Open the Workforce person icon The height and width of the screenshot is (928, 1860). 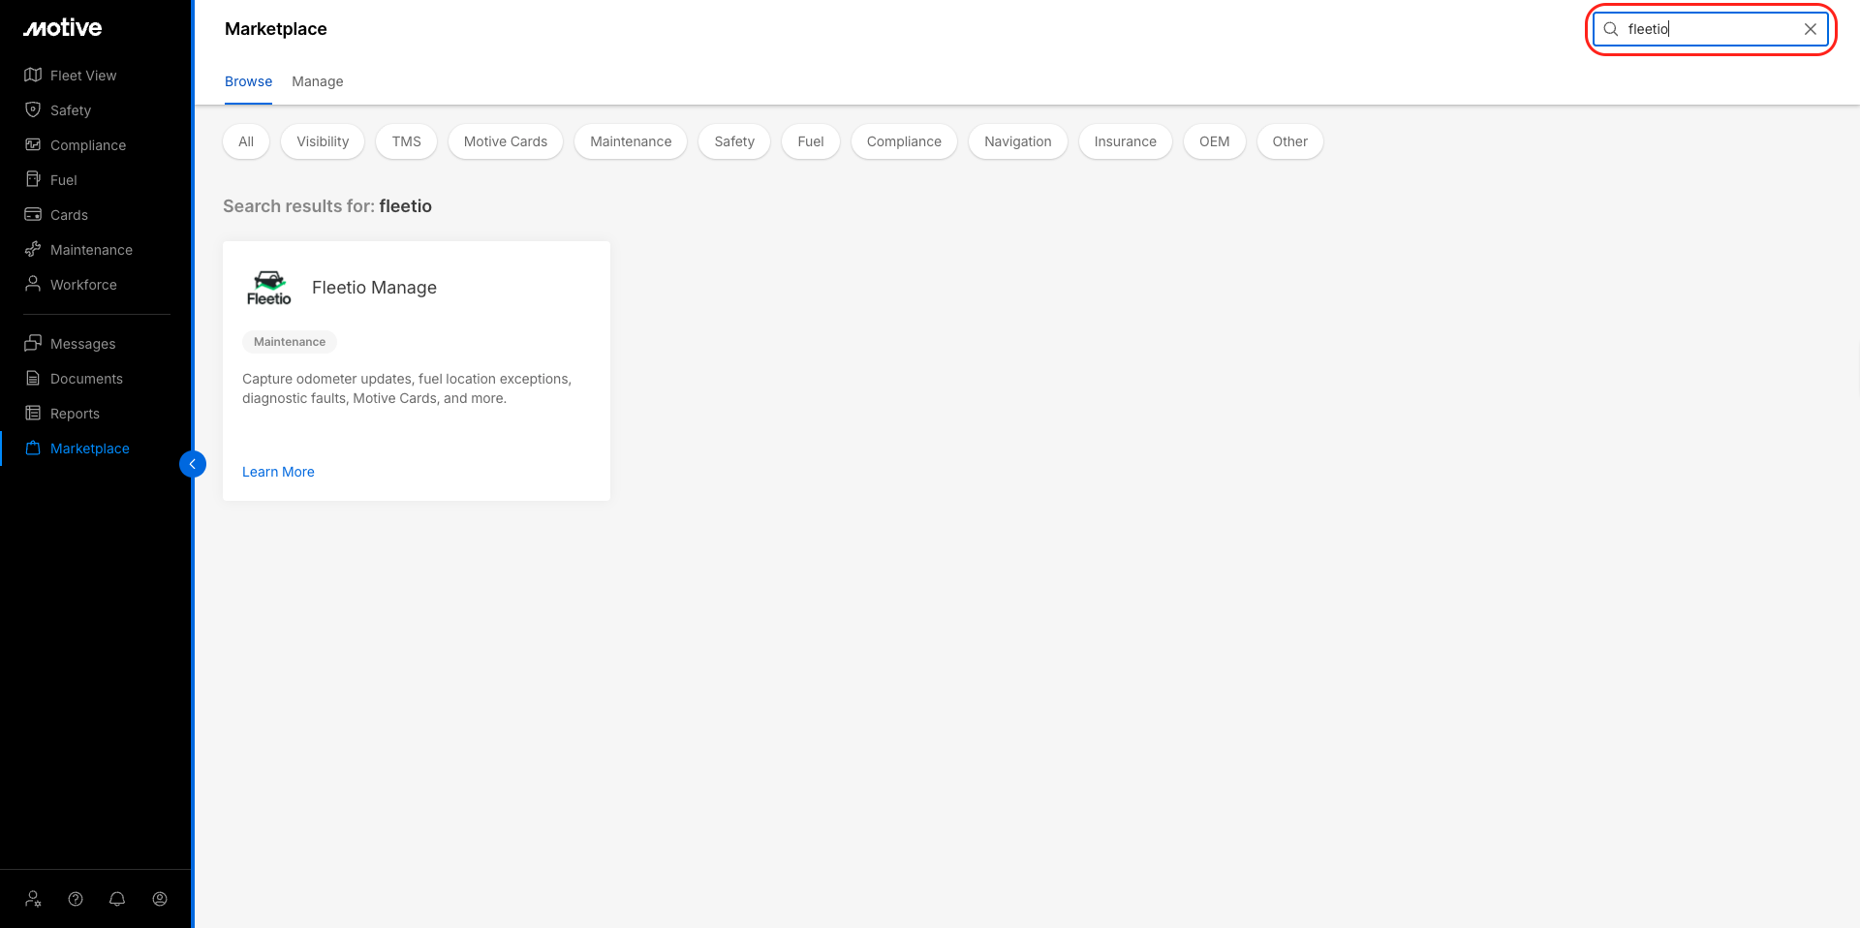tap(33, 285)
